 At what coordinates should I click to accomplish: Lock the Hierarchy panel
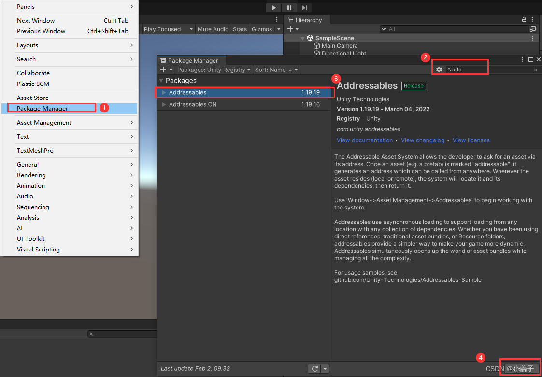coord(524,20)
